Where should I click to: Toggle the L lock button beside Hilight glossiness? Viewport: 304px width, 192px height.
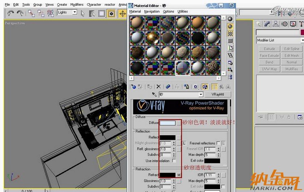[184, 143]
